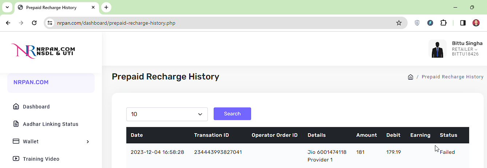Image resolution: width=487 pixels, height=168 pixels.
Task: Click the Aadhar Linking Status document icon
Action: 16,124
